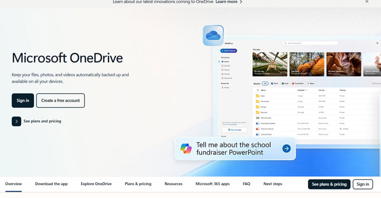Click the search box in OneDrive preview
381x198 pixels.
point(310,43)
